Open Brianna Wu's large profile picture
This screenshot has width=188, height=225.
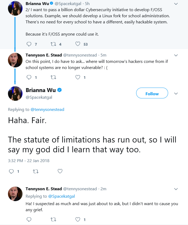15,94
